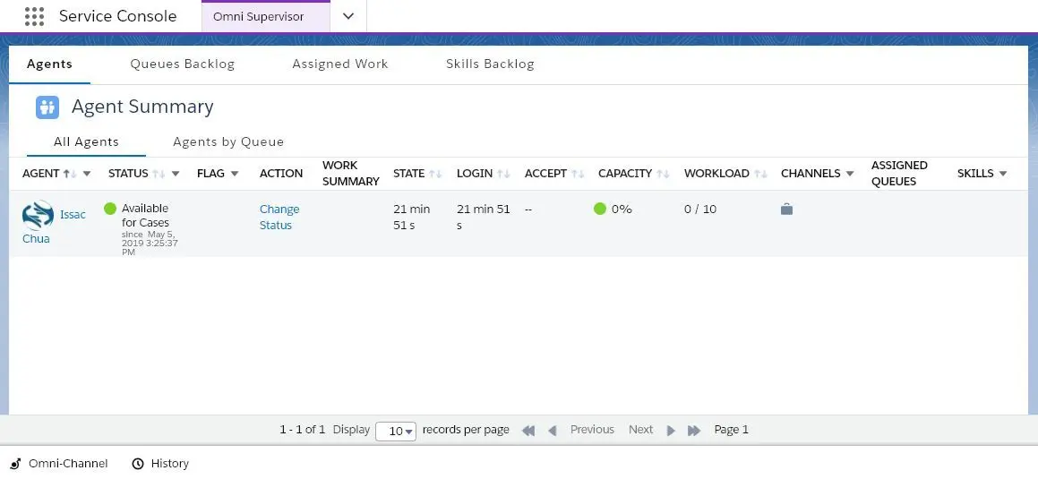
Task: Select the Agents by Queue sub-tab
Action: (x=228, y=141)
